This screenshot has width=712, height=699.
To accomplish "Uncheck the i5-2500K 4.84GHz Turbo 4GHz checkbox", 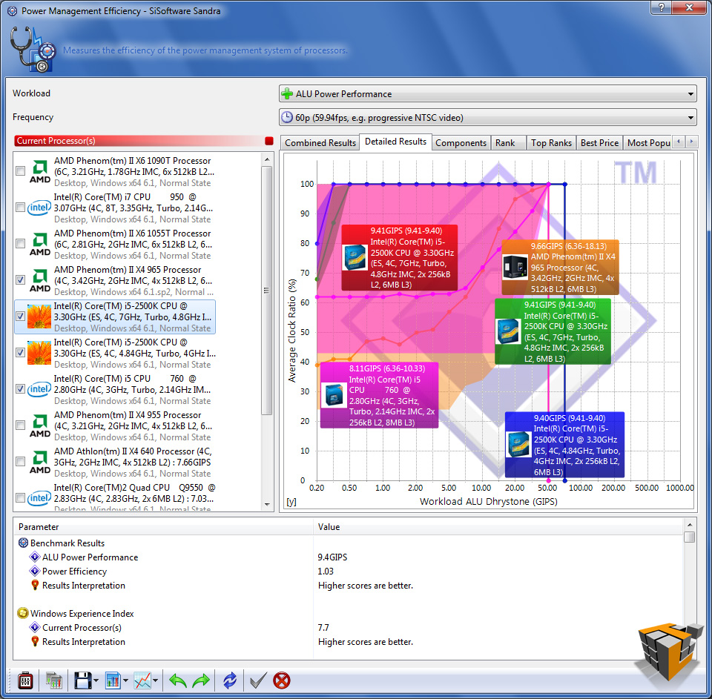I will tap(21, 353).
